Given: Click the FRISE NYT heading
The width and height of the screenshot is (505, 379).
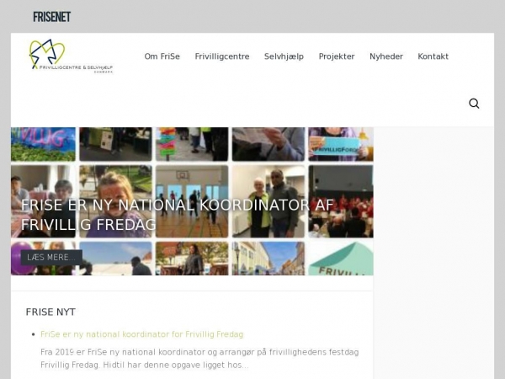Looking at the screenshot, I should pyautogui.click(x=50, y=312).
